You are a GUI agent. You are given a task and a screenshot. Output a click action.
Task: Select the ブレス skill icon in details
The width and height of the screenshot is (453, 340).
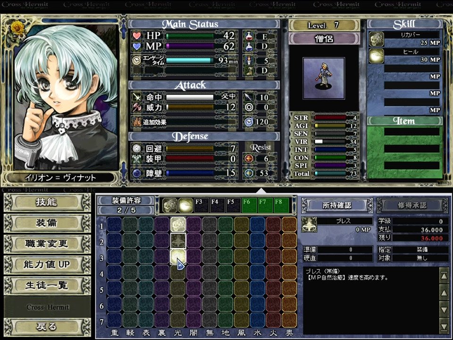(x=310, y=225)
